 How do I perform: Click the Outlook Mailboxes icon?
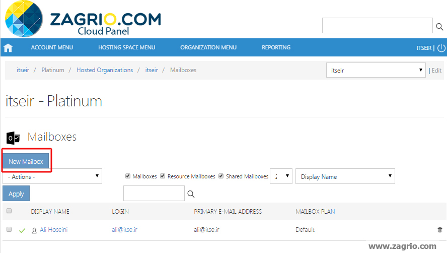click(x=13, y=138)
